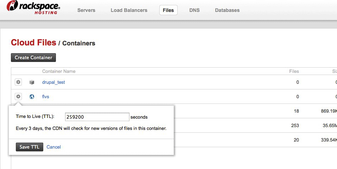The width and height of the screenshot is (337, 169).
Task: Click the size value 35.65M
Action: [330, 125]
